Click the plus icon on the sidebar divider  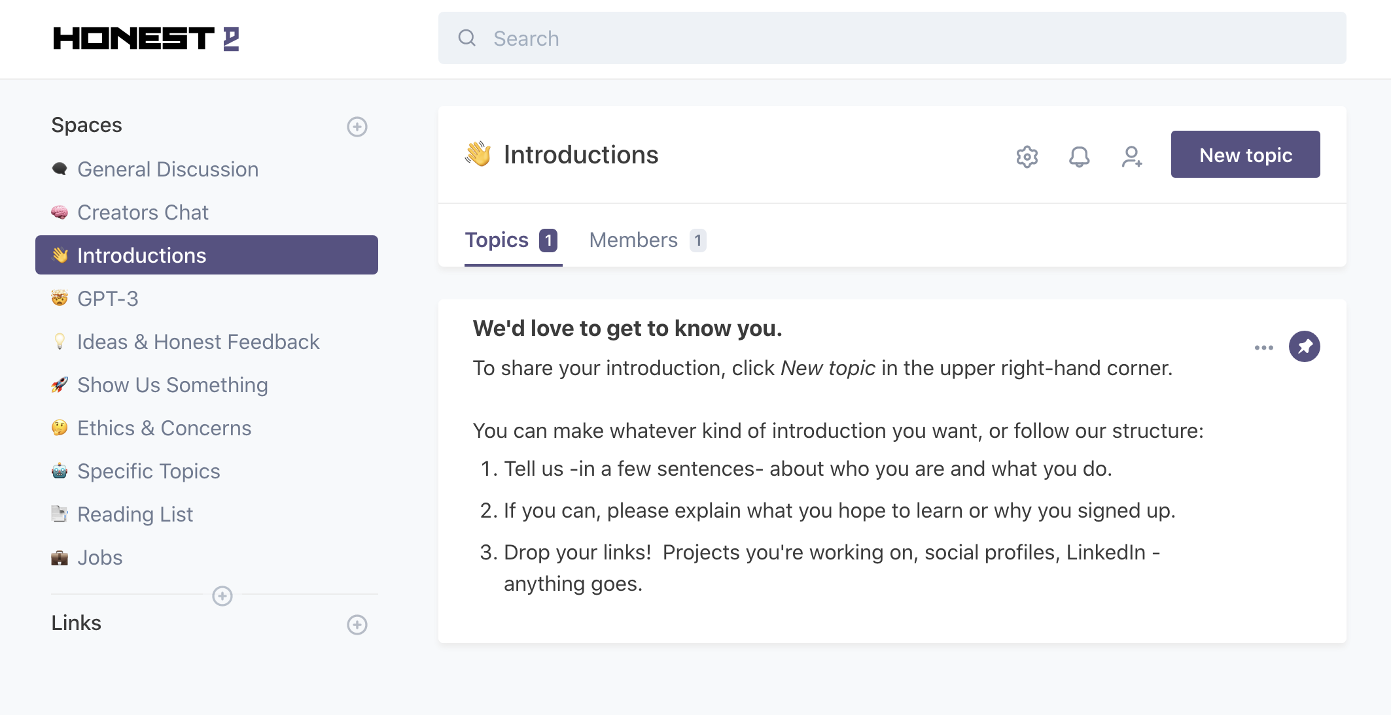click(222, 595)
